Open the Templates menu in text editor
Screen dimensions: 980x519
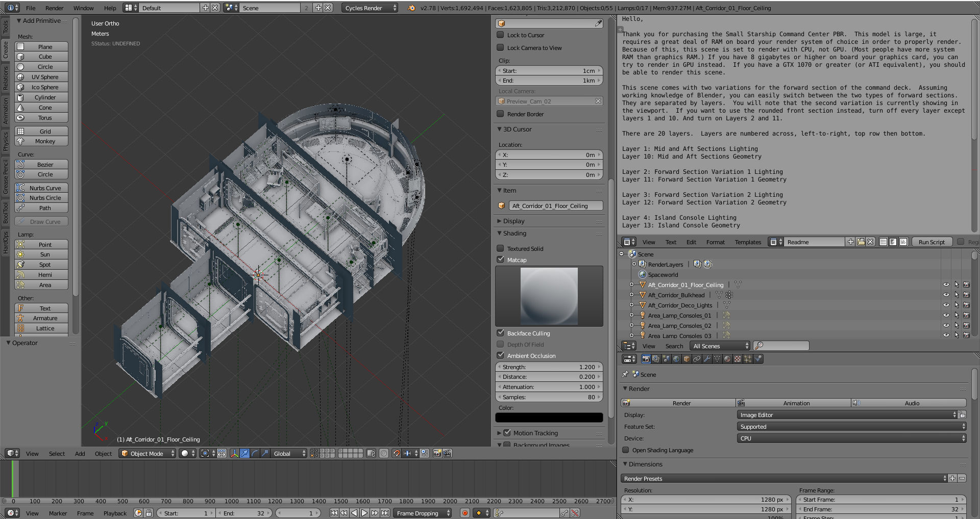coord(748,242)
